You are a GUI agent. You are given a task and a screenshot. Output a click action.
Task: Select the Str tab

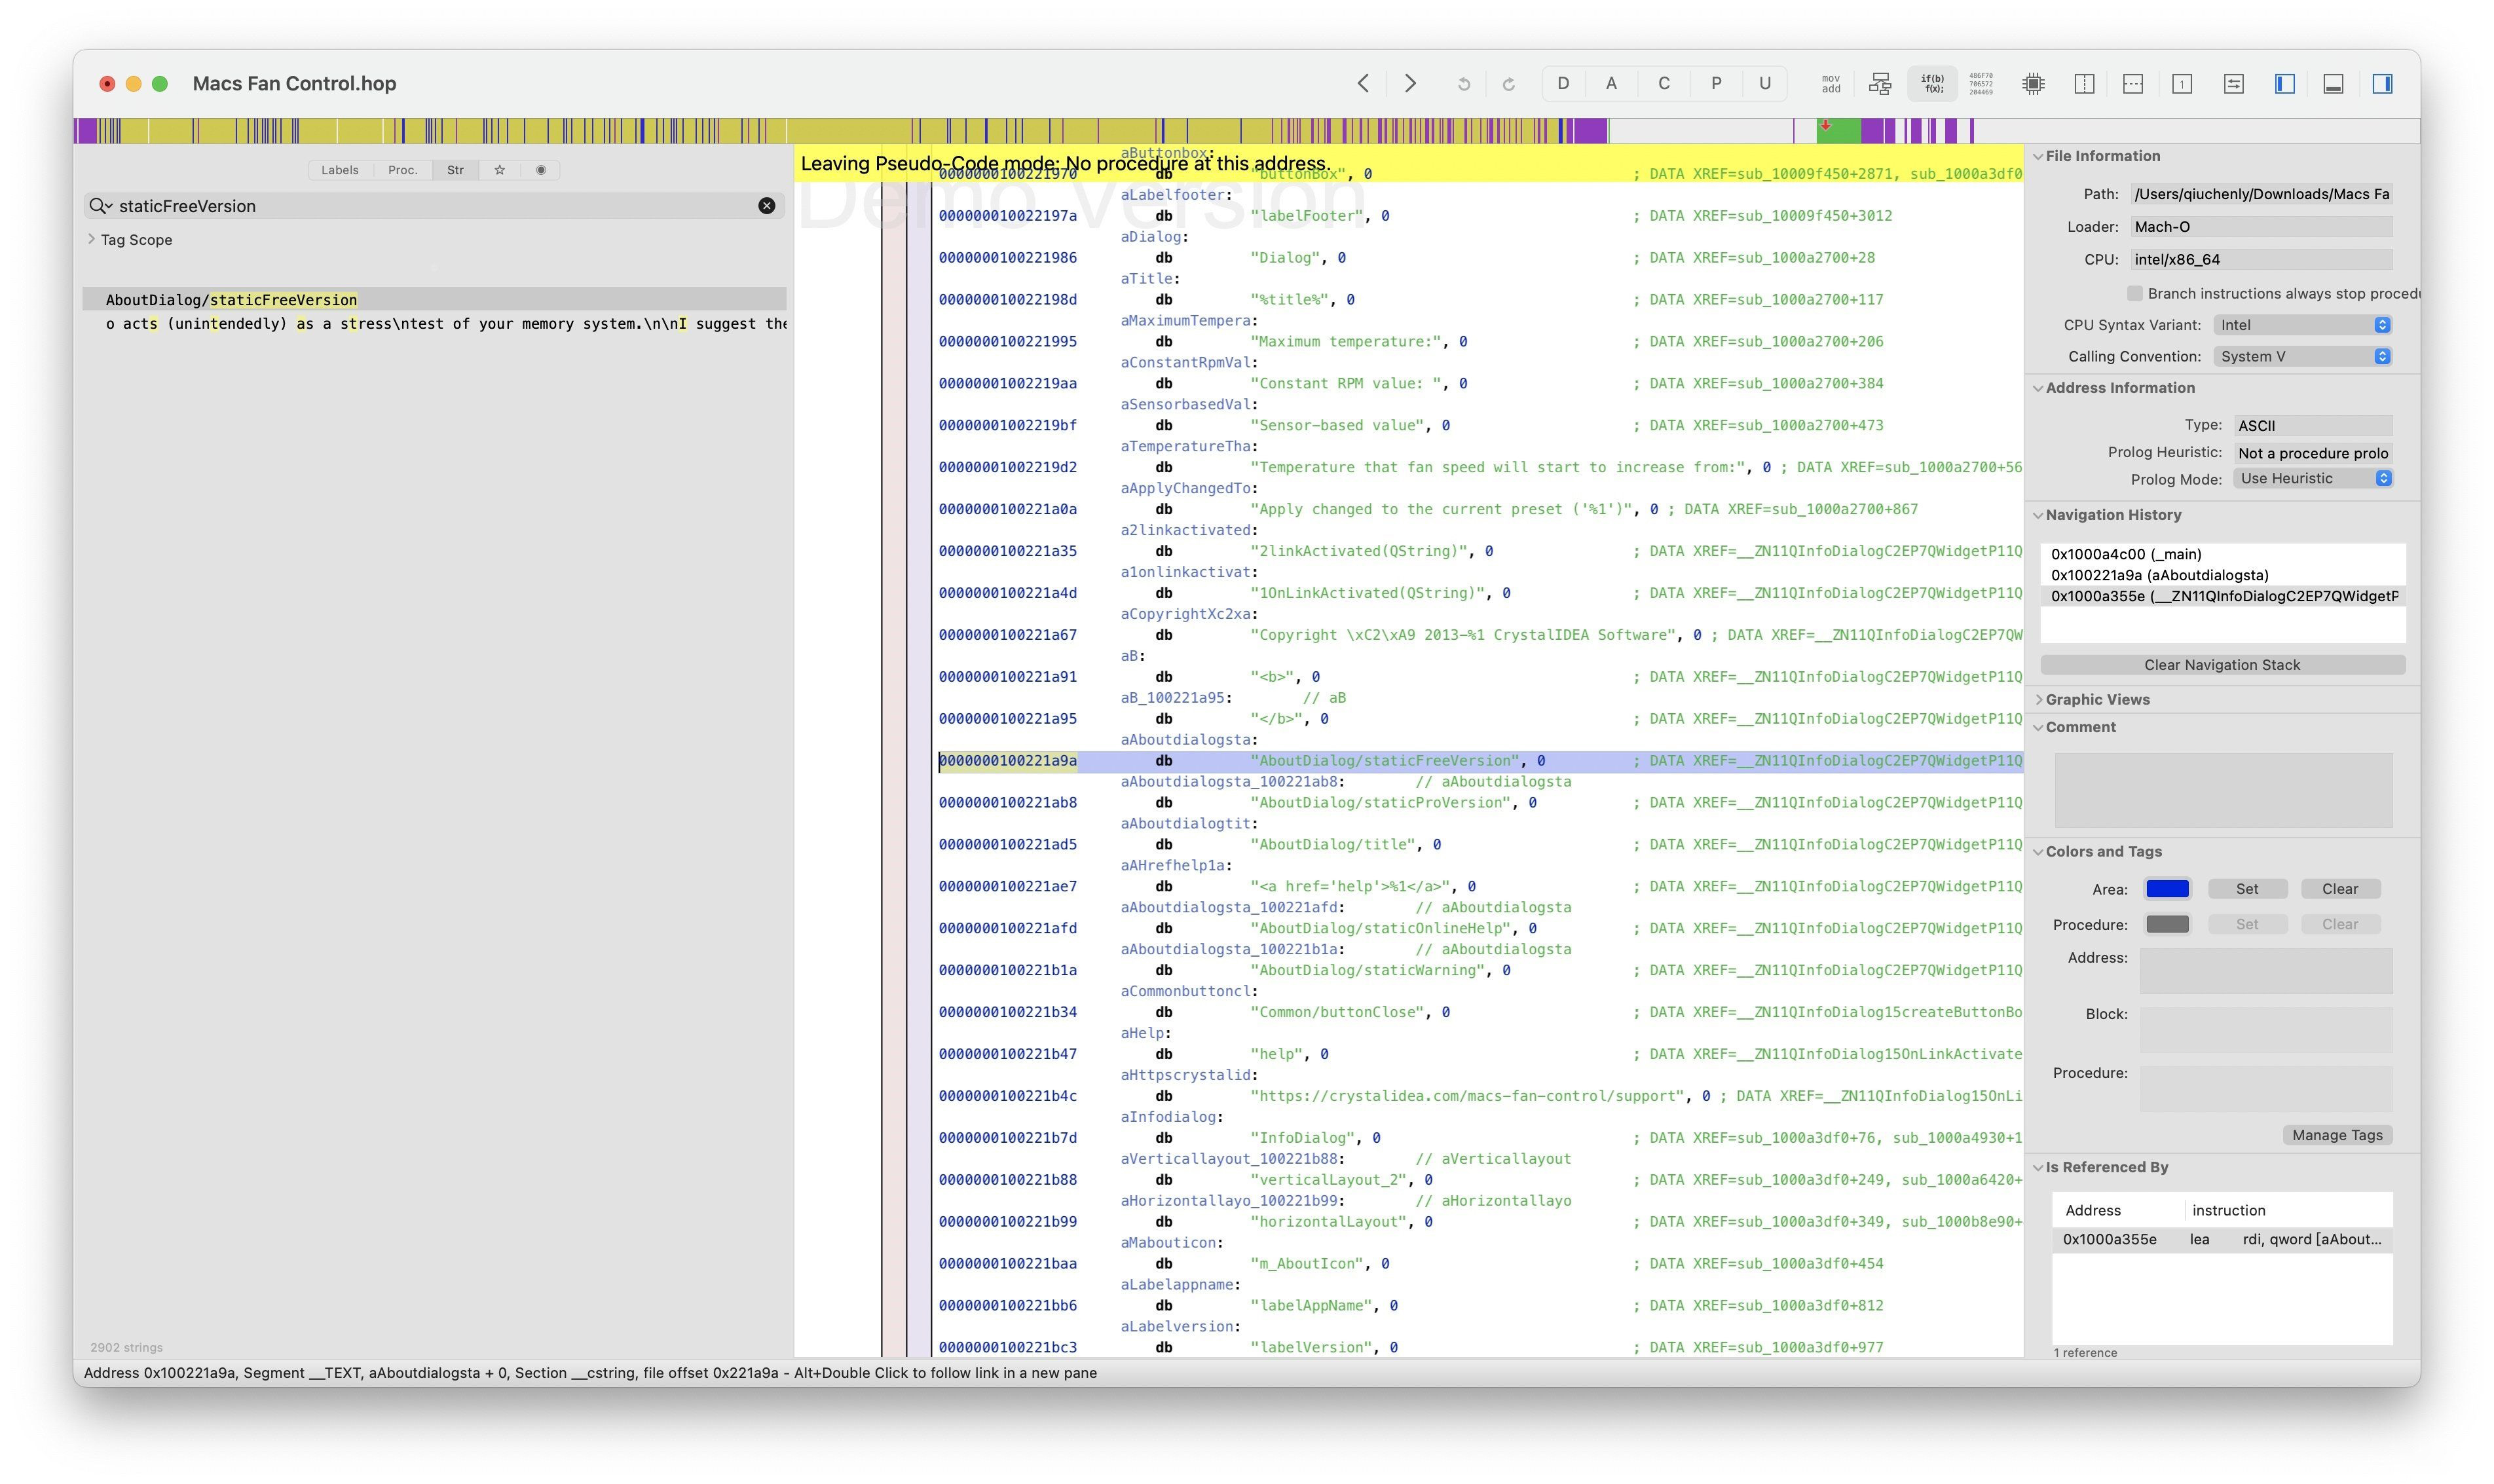point(455,170)
